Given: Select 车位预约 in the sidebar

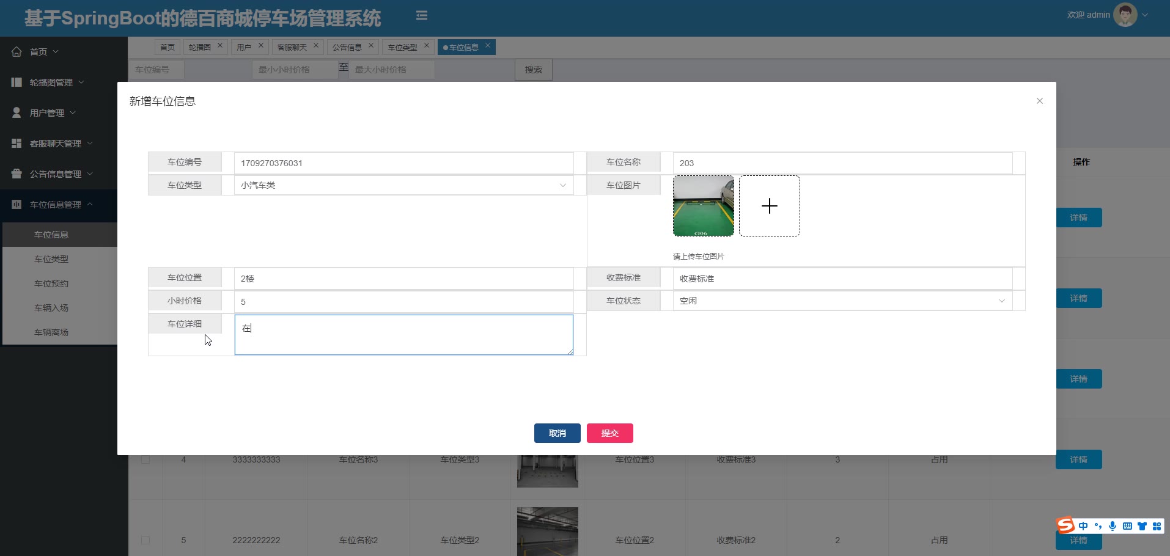Looking at the screenshot, I should 51,283.
